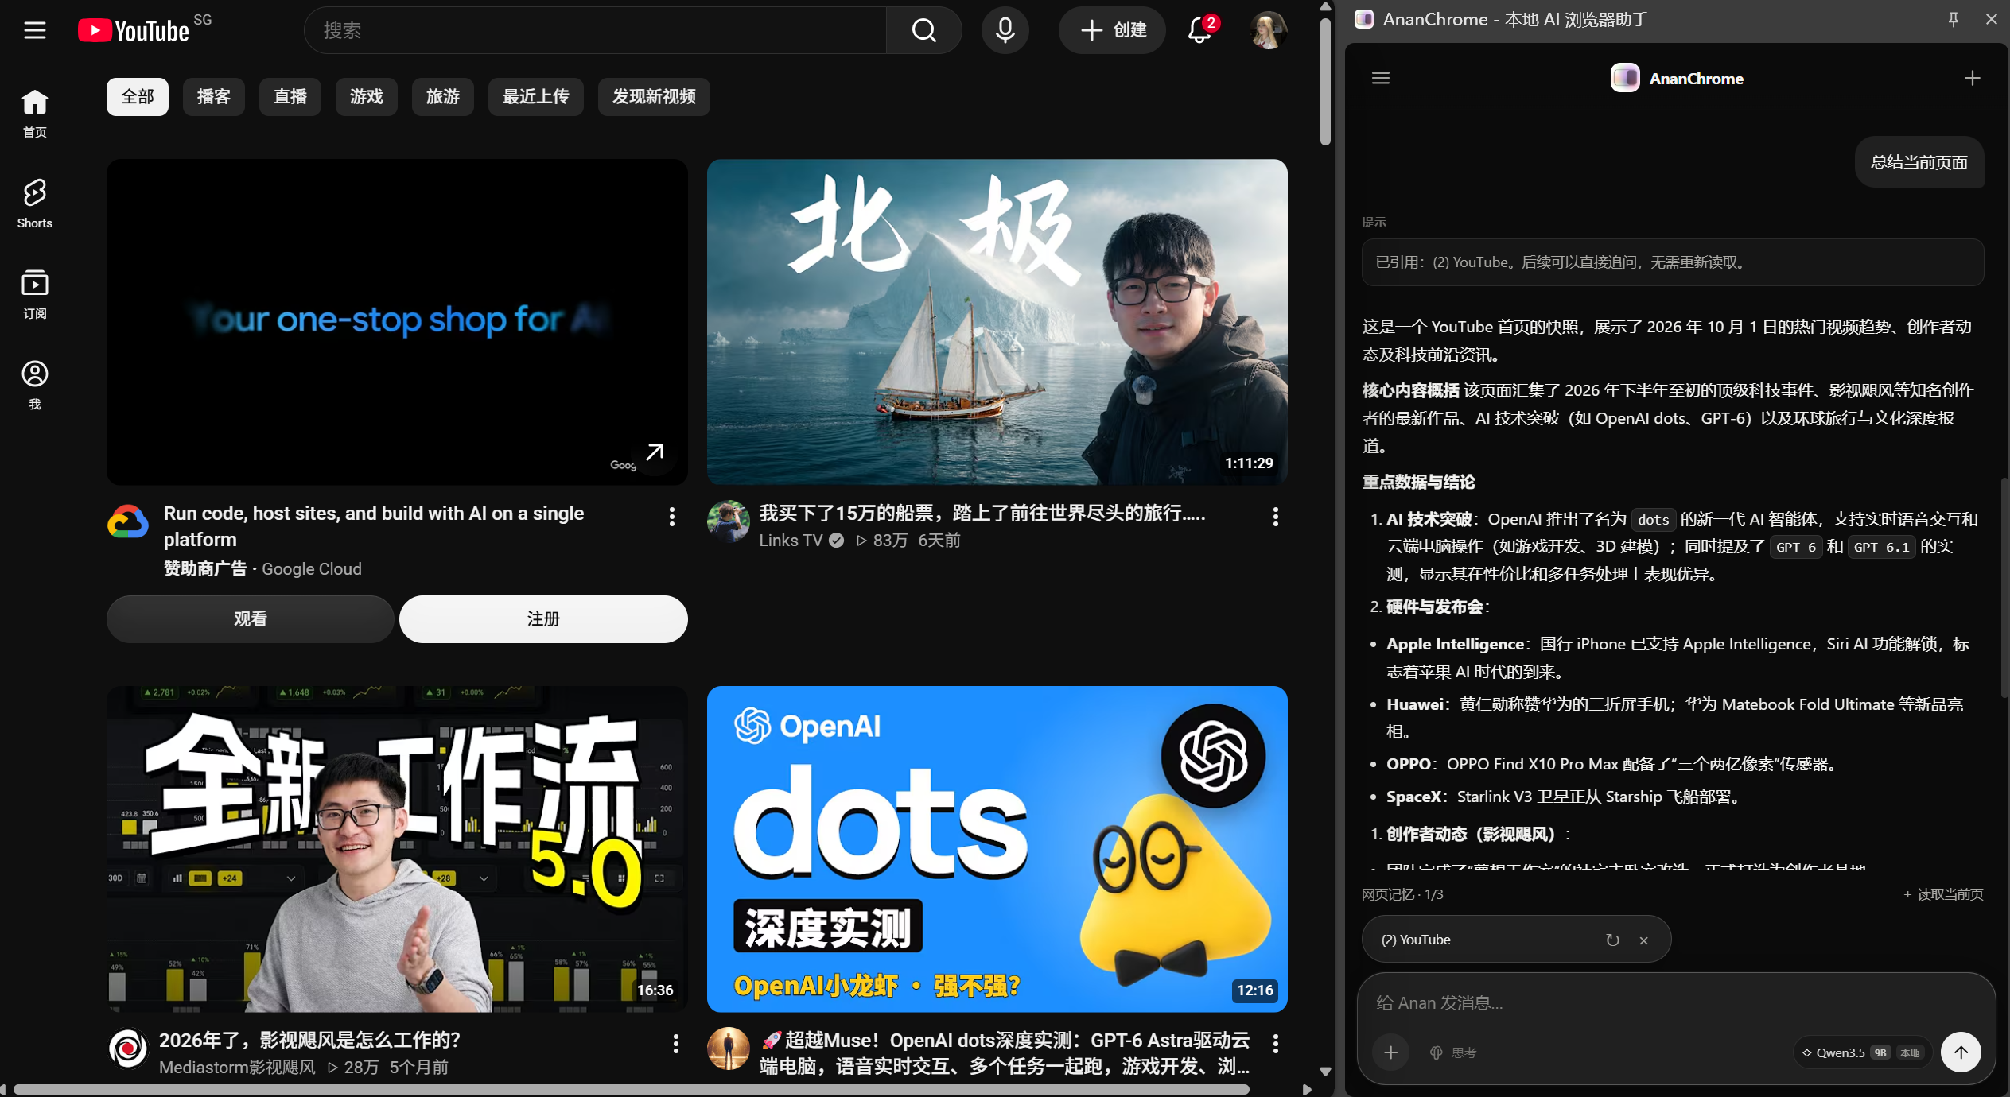Image resolution: width=2010 pixels, height=1097 pixels.
Task: Open the video title 2026年了，影视飓风是怎么工作的?
Action: coord(310,1040)
